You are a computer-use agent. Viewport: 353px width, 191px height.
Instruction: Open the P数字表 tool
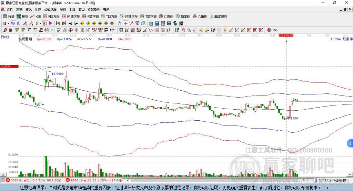point(91,17)
